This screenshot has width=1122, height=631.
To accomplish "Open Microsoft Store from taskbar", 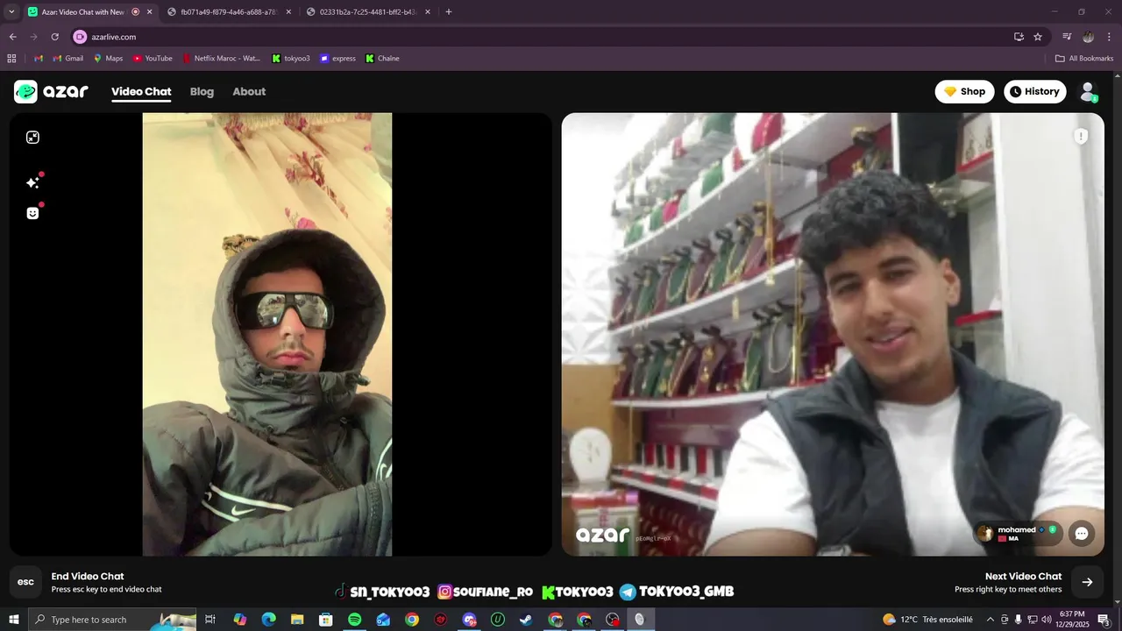I will click(326, 620).
